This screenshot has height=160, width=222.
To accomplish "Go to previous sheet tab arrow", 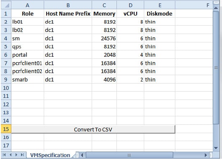I will tap(11, 155).
